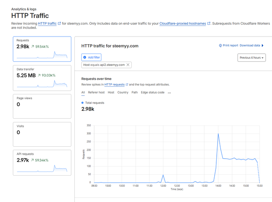Select the Edge status code tab

click(153, 92)
